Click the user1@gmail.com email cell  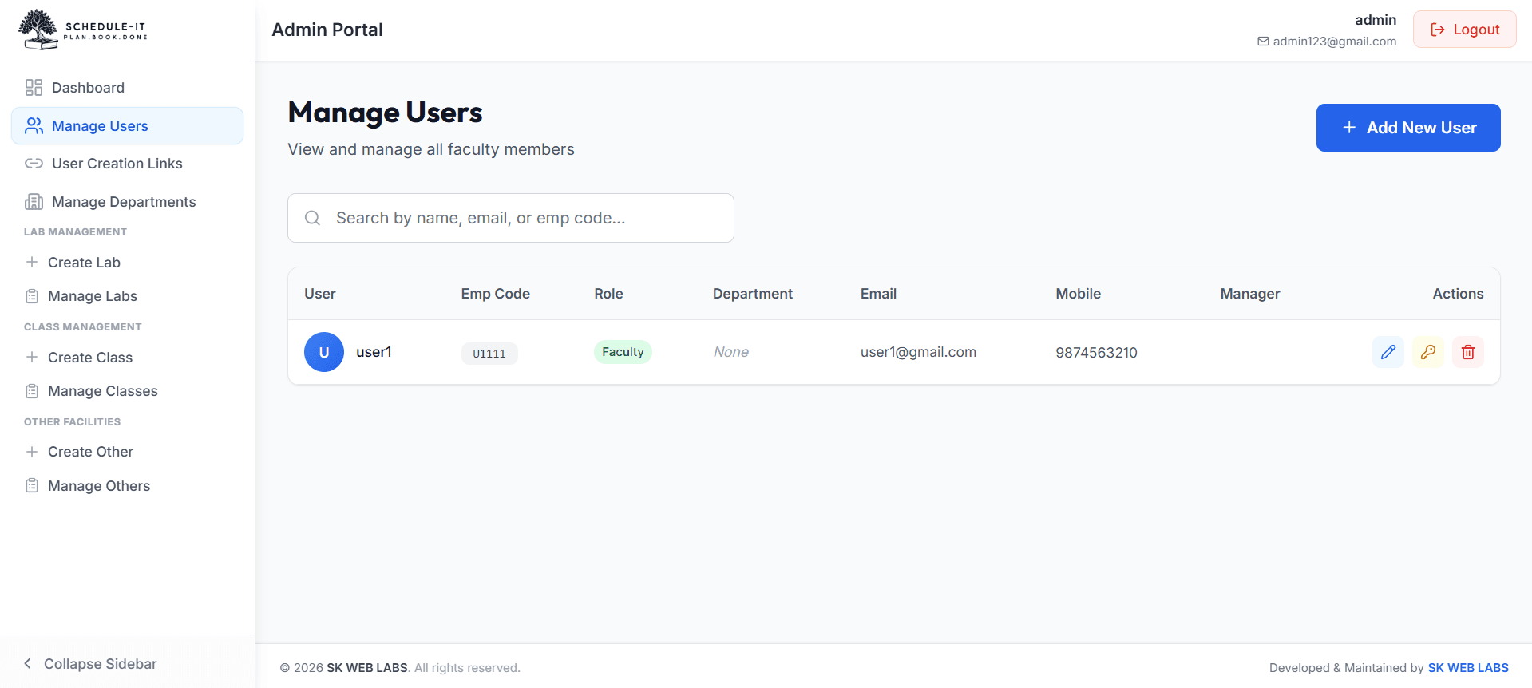point(918,352)
